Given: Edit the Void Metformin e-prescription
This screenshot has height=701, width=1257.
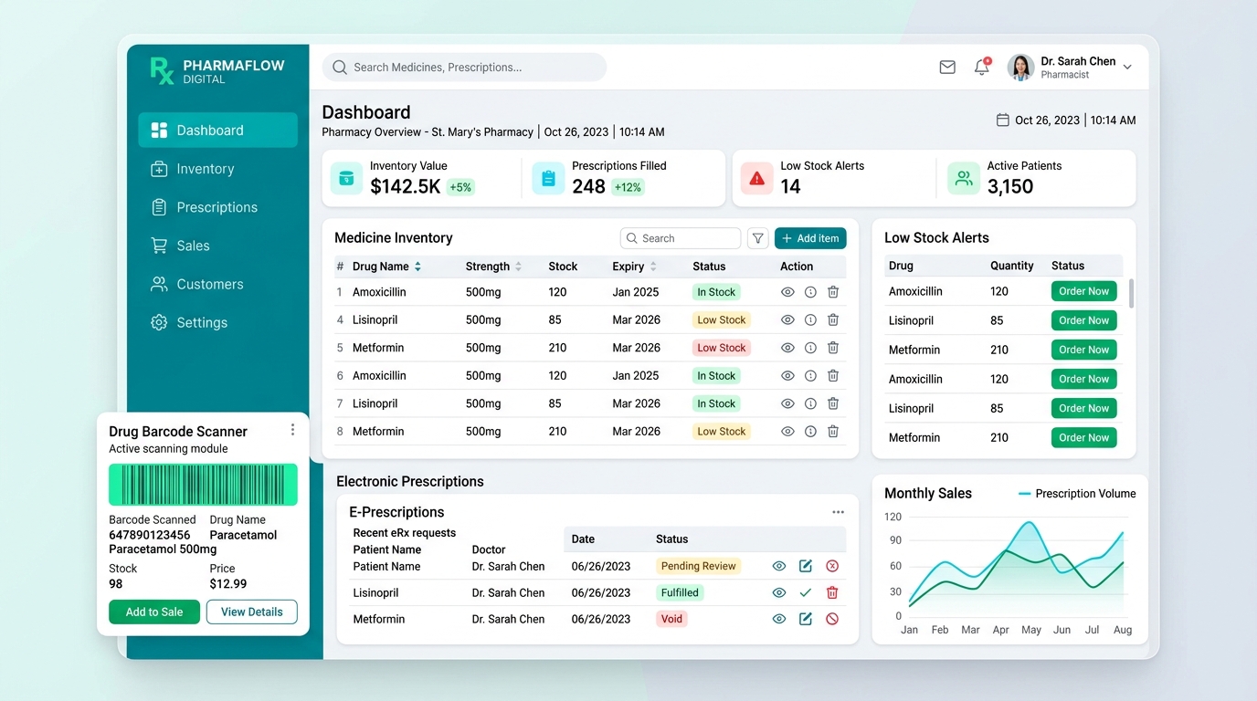Looking at the screenshot, I should 806,619.
